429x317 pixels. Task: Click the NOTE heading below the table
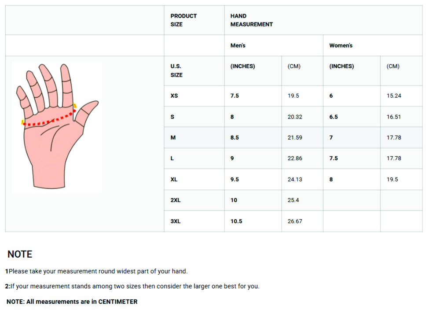point(20,254)
